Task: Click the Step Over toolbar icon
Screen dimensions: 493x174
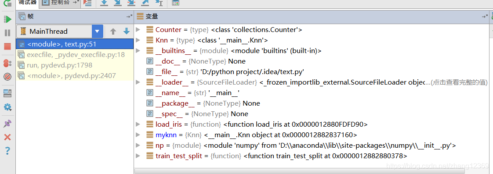Action: [105, 3]
